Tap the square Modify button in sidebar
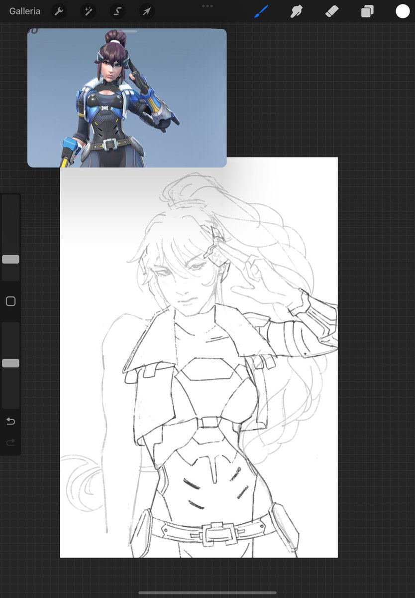 (10, 301)
